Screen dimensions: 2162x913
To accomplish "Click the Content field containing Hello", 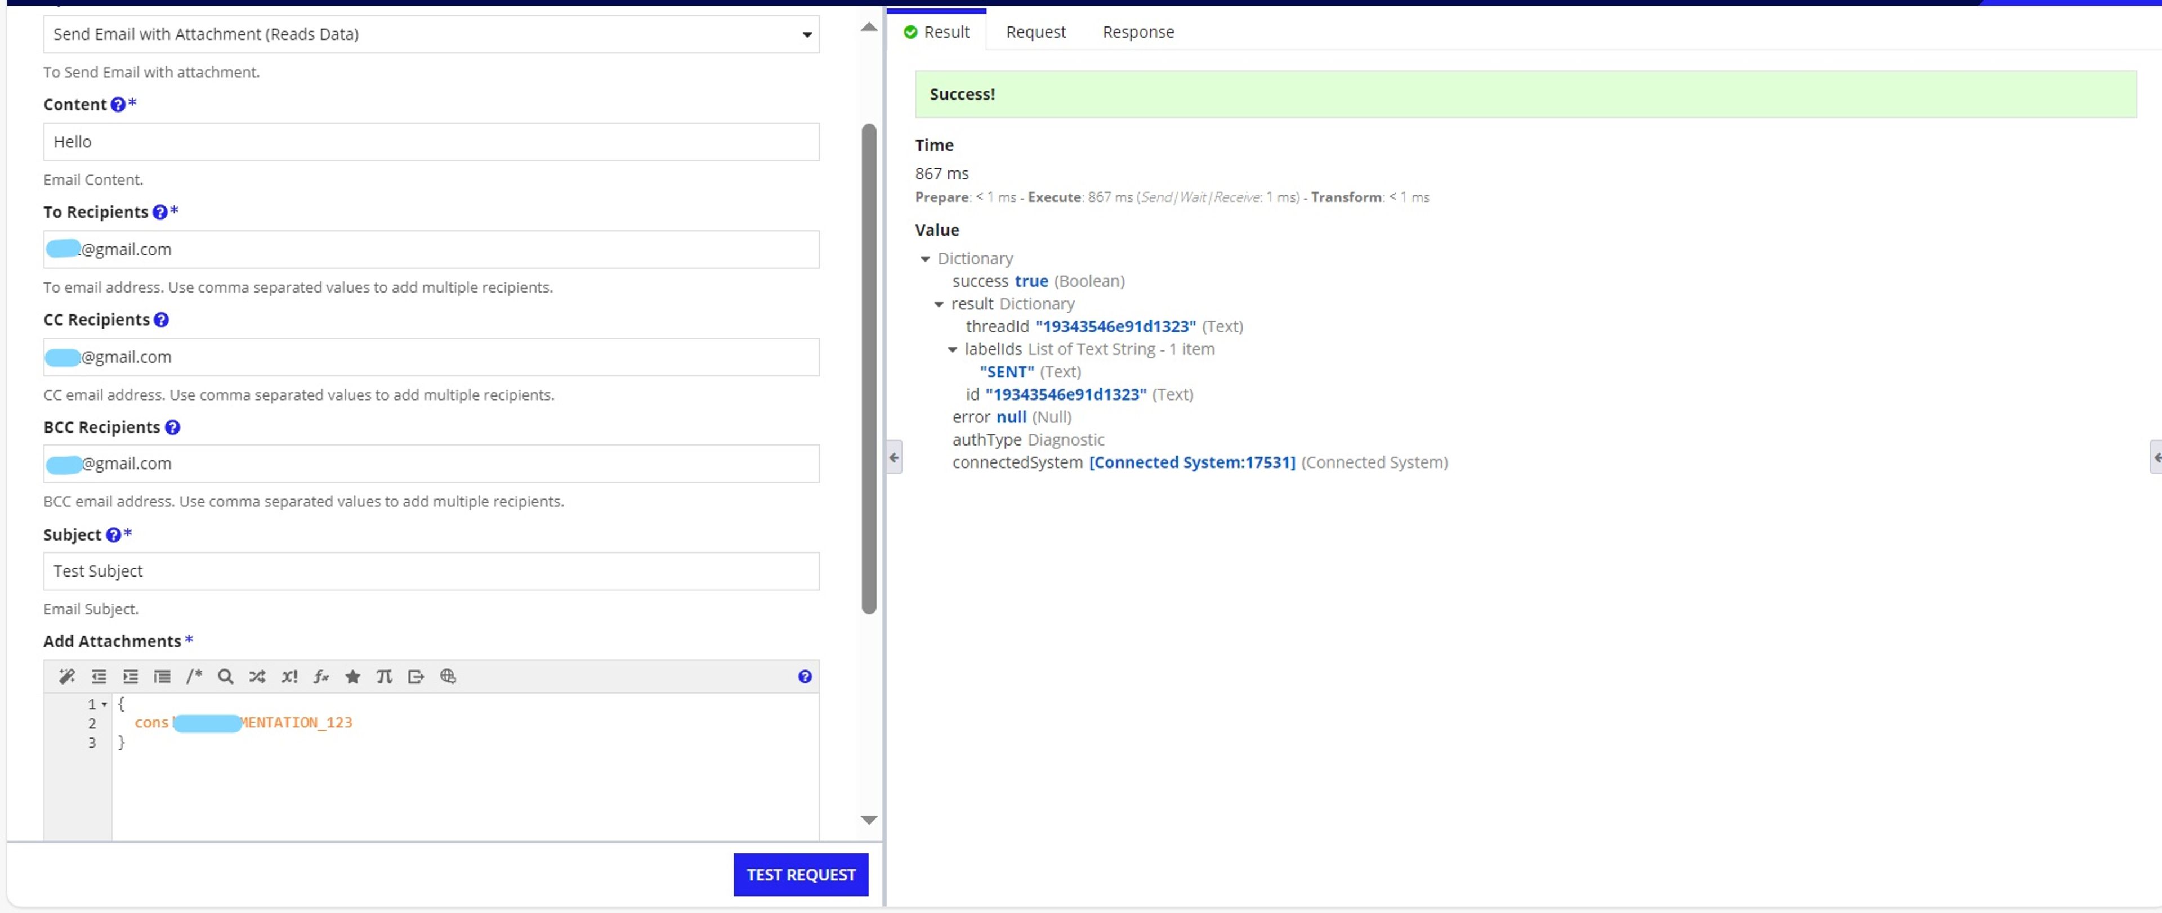I will coord(431,142).
